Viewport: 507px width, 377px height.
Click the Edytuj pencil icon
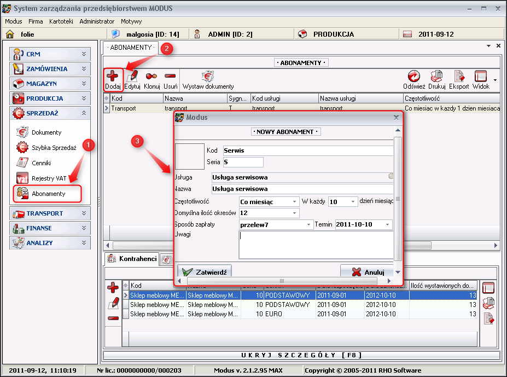pos(132,77)
